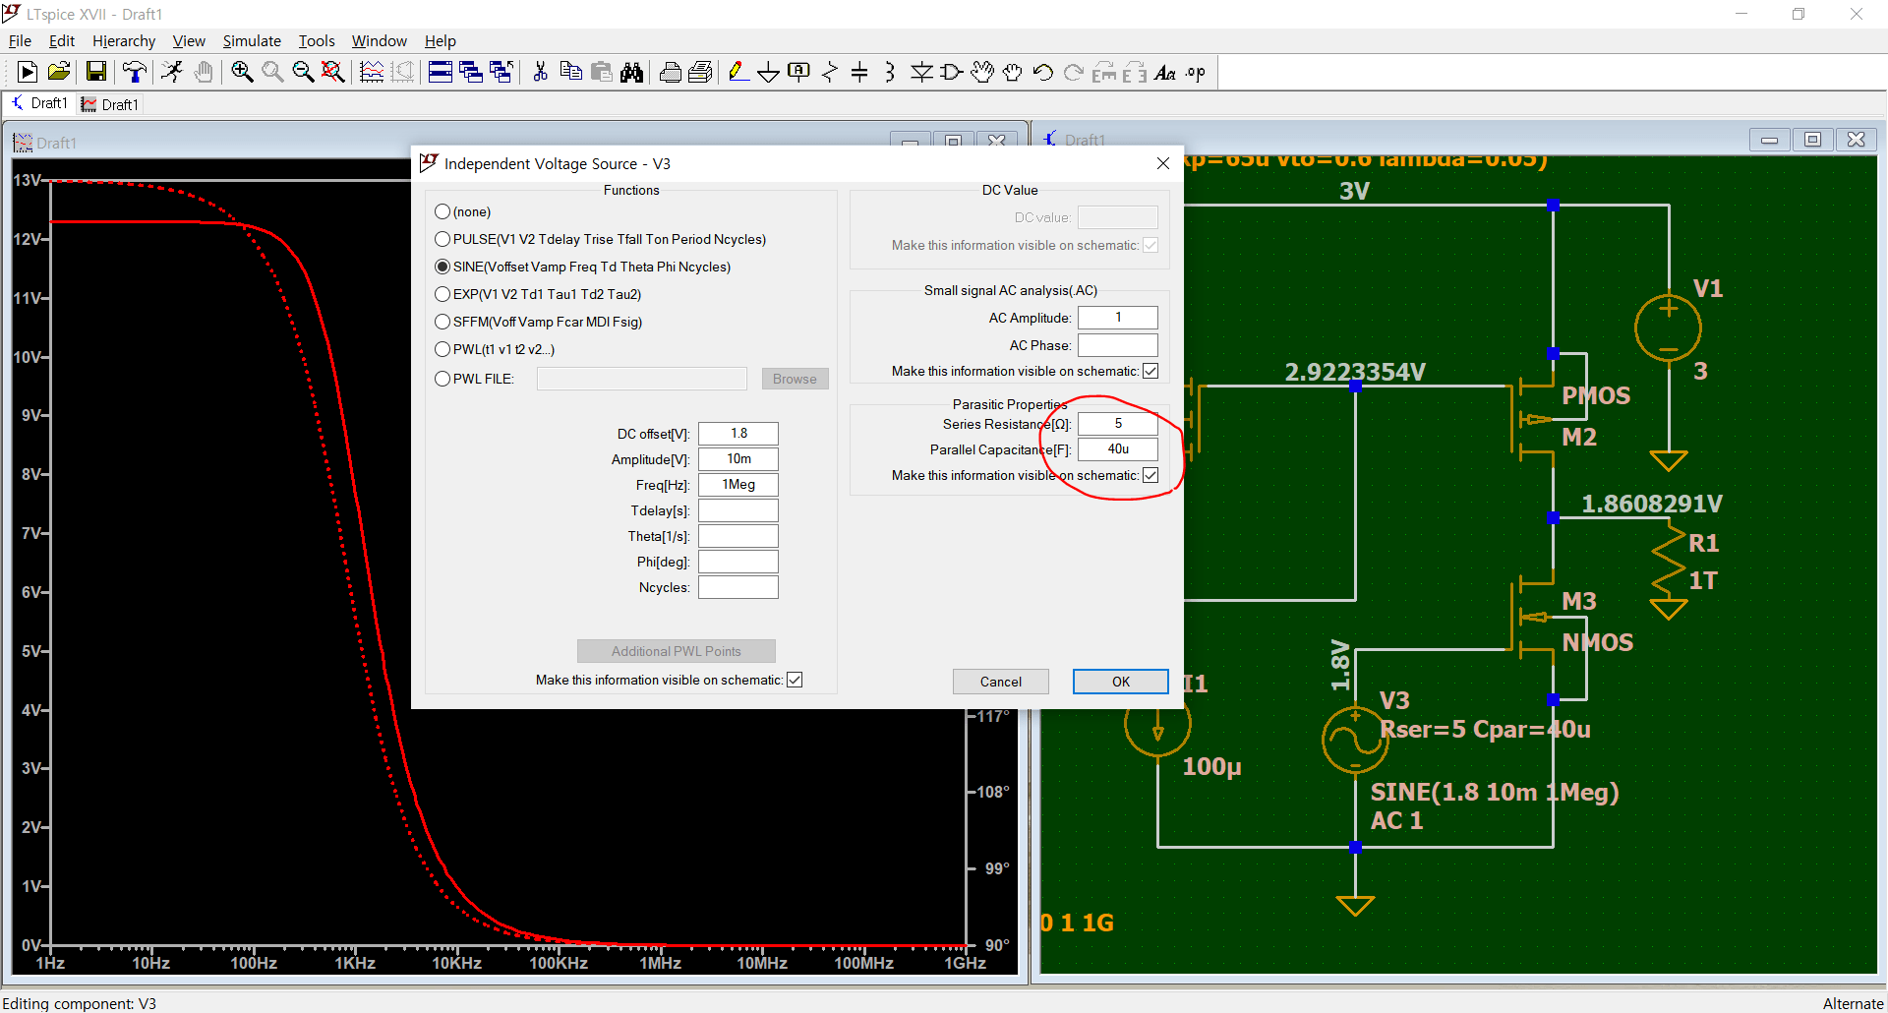Screen dimensions: 1888x1013
Task: Click the Browse button for PWL file
Action: [x=795, y=378]
